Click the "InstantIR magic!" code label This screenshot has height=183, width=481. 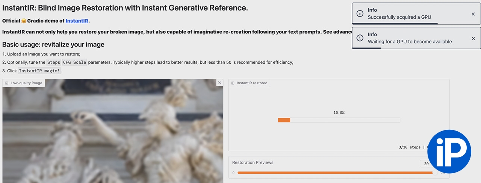click(39, 71)
